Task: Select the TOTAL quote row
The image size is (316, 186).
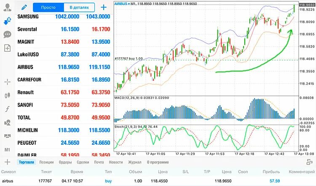Action: click(x=64, y=118)
